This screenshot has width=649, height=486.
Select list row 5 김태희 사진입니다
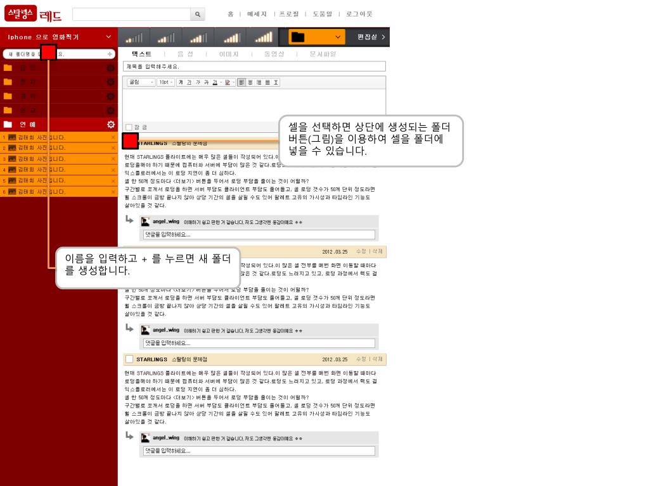point(59,180)
